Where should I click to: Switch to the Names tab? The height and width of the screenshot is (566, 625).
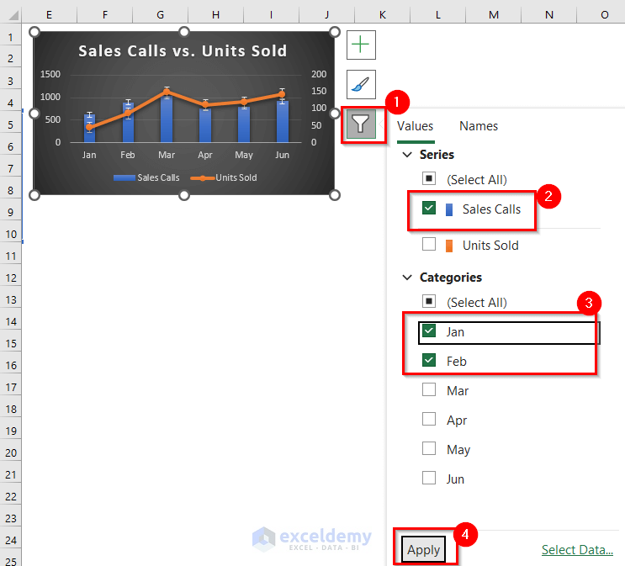pos(479,126)
